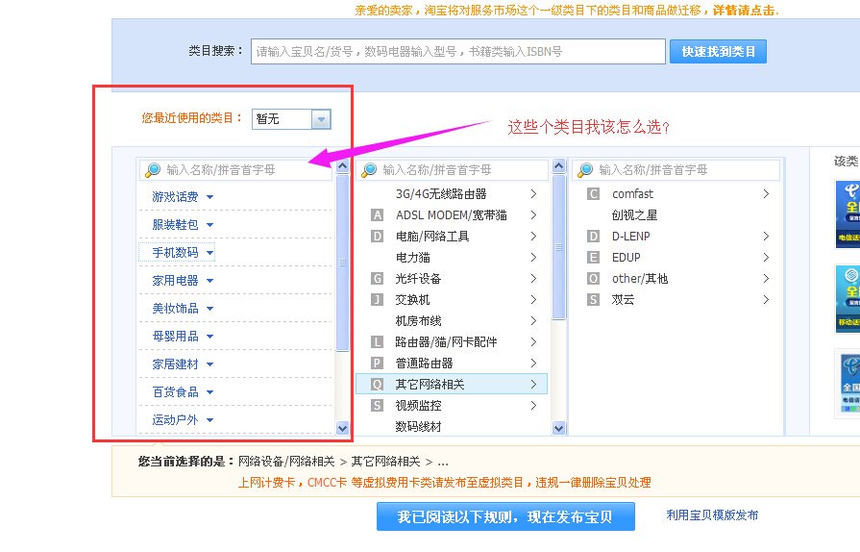Click the letter A badge beside ADSL MODEM
Viewport: 860px width, 552px height.
377,215
